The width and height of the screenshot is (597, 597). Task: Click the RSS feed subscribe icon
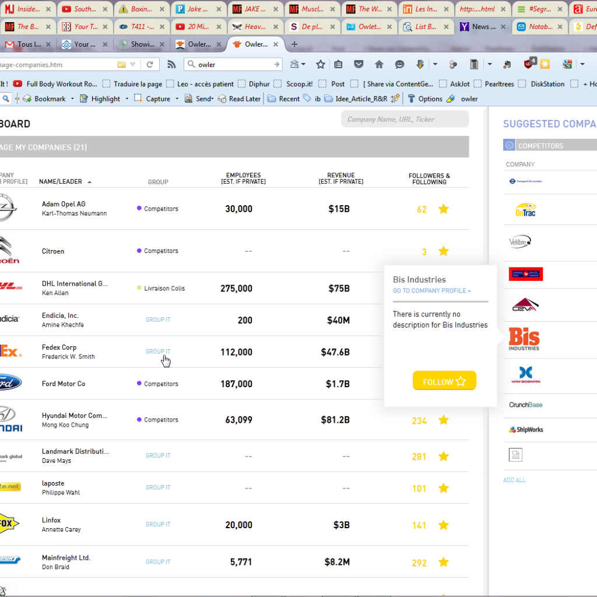point(171,64)
